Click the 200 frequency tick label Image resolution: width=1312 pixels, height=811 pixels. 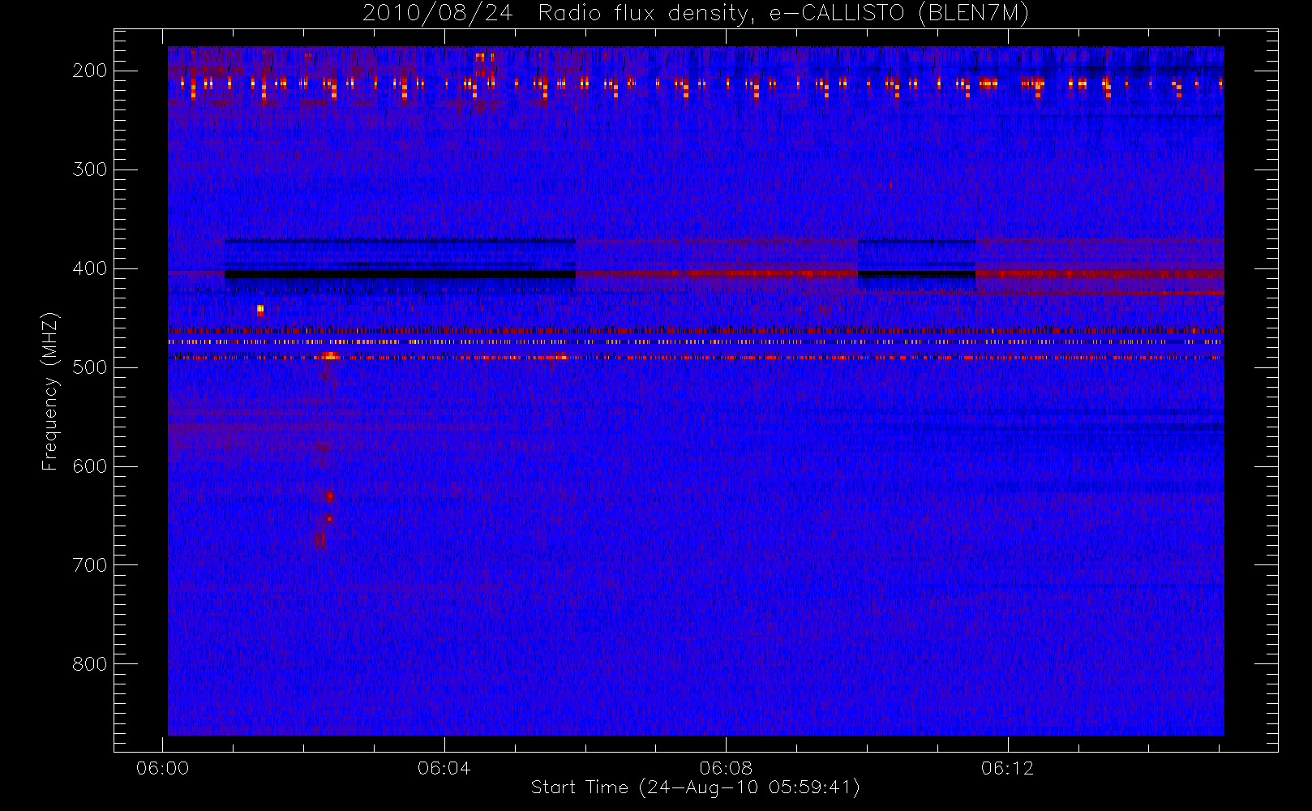pos(90,71)
